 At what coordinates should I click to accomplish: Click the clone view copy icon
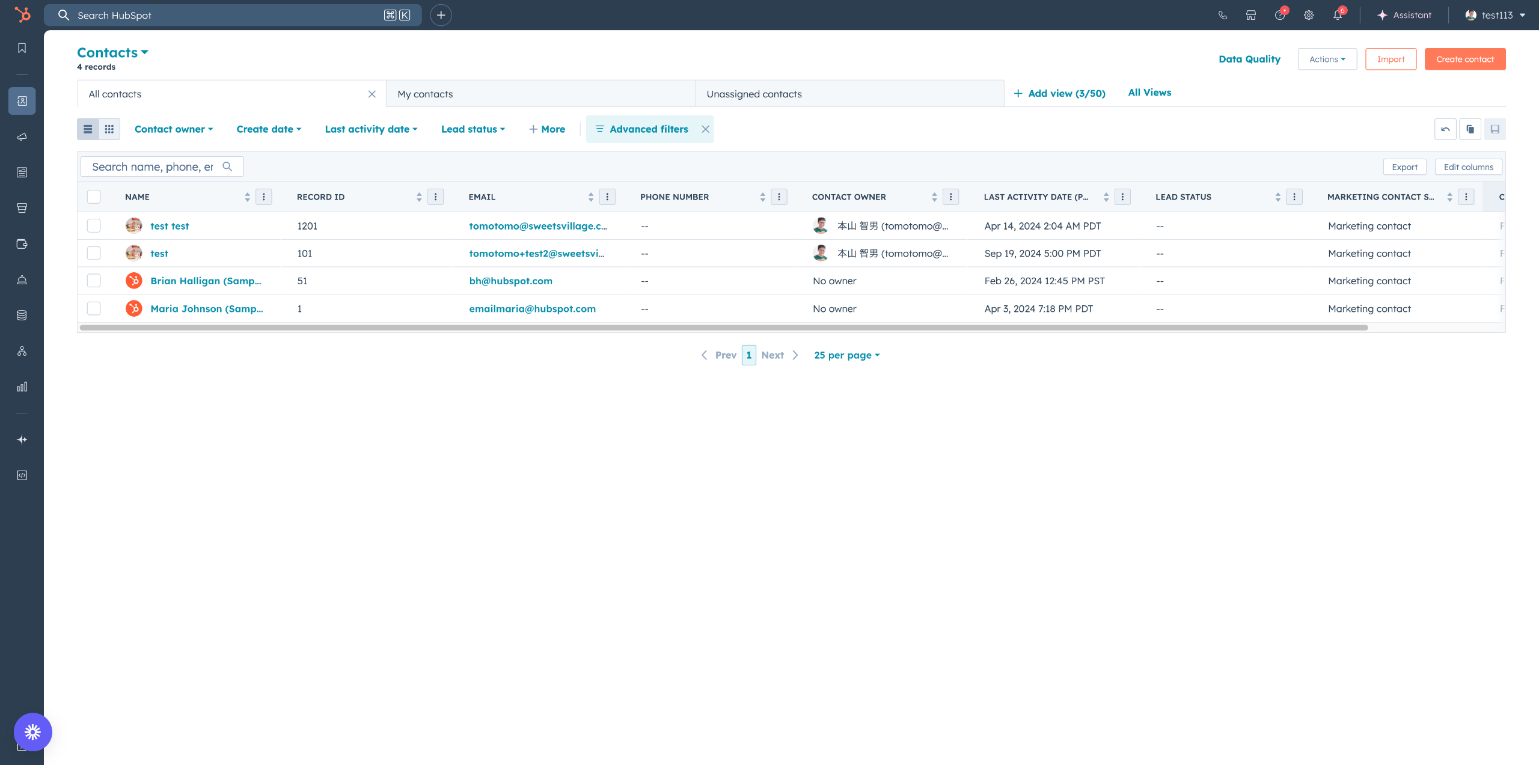[x=1470, y=129]
